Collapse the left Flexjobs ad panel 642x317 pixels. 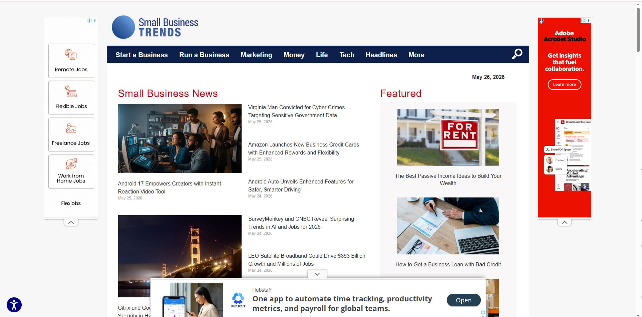point(71,222)
